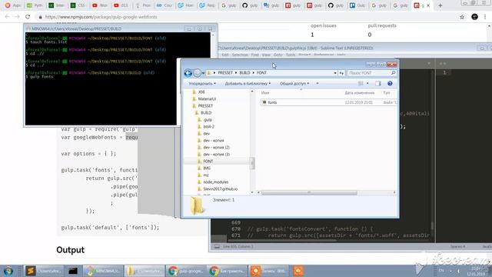Click the Explorer horizontal scrollbar
Image resolution: width=492 pixels, height=277 pixels.
click(x=309, y=192)
